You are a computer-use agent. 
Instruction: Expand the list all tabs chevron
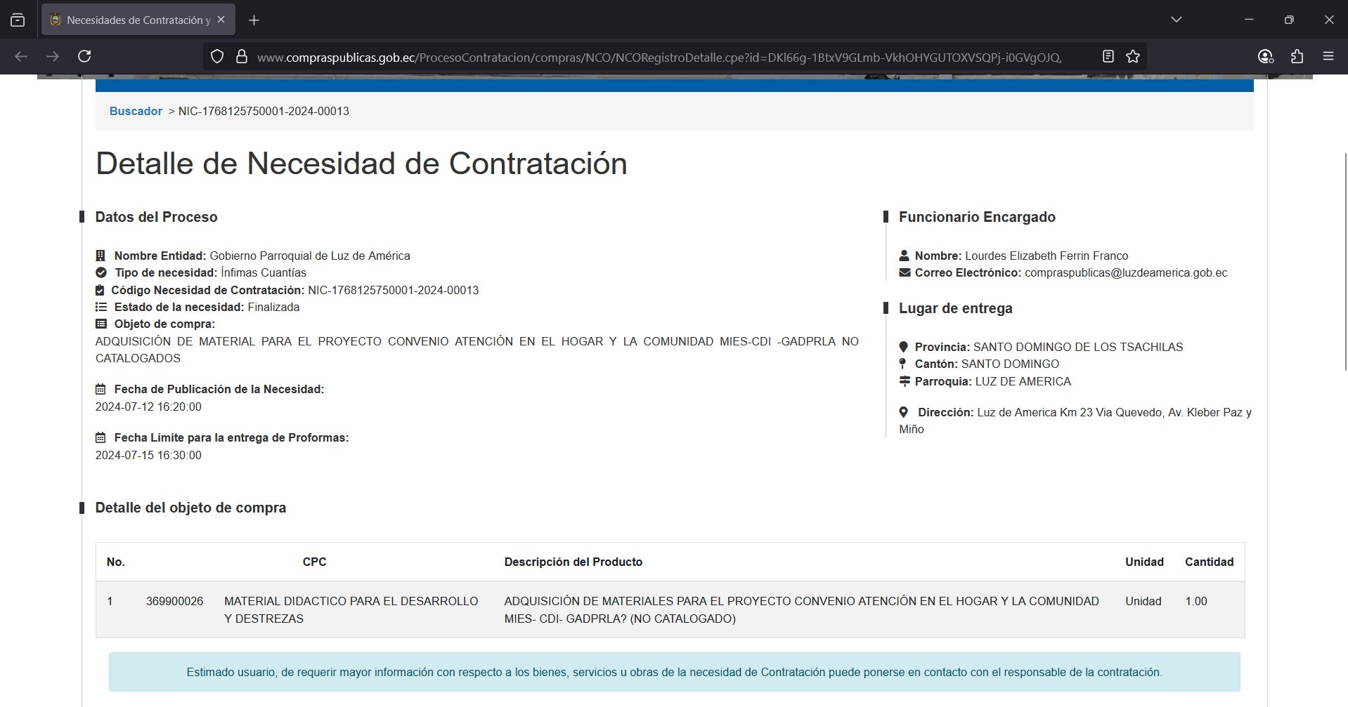[x=1176, y=20]
